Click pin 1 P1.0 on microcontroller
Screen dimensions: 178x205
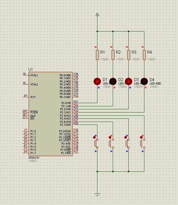[26, 131]
